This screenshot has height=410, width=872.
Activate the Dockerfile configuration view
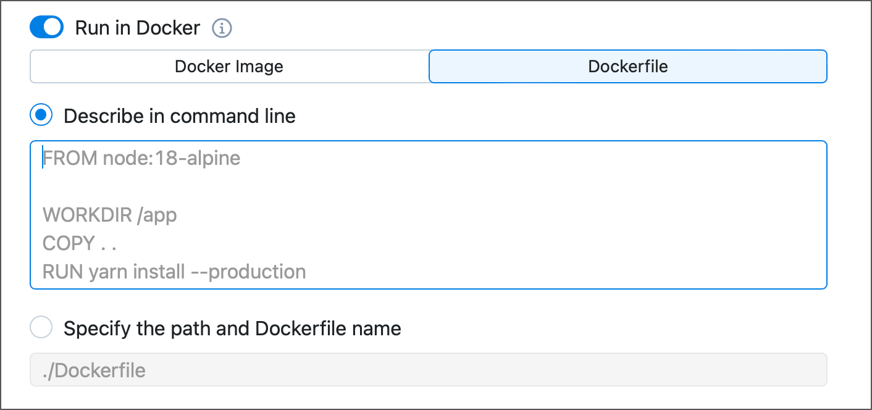pyautogui.click(x=627, y=66)
